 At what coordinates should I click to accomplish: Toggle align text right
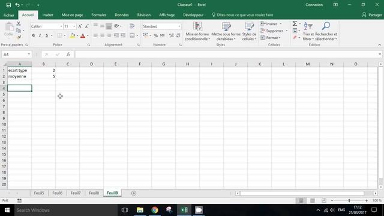[109, 35]
